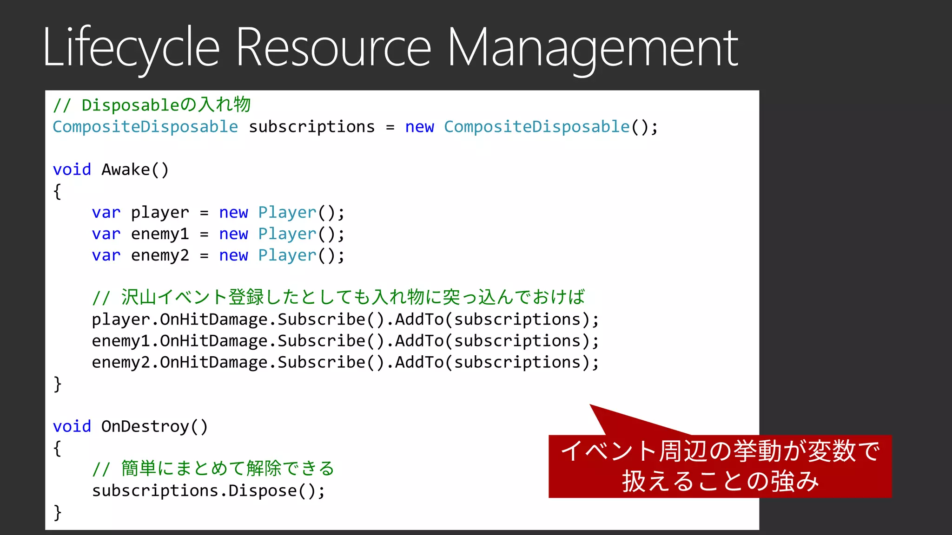Click the comment '// Disposableの入れ物'
This screenshot has width=952, height=535.
tap(152, 105)
